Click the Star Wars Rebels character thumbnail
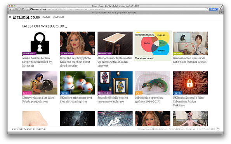The width and height of the screenshot is (231, 144). [40, 83]
